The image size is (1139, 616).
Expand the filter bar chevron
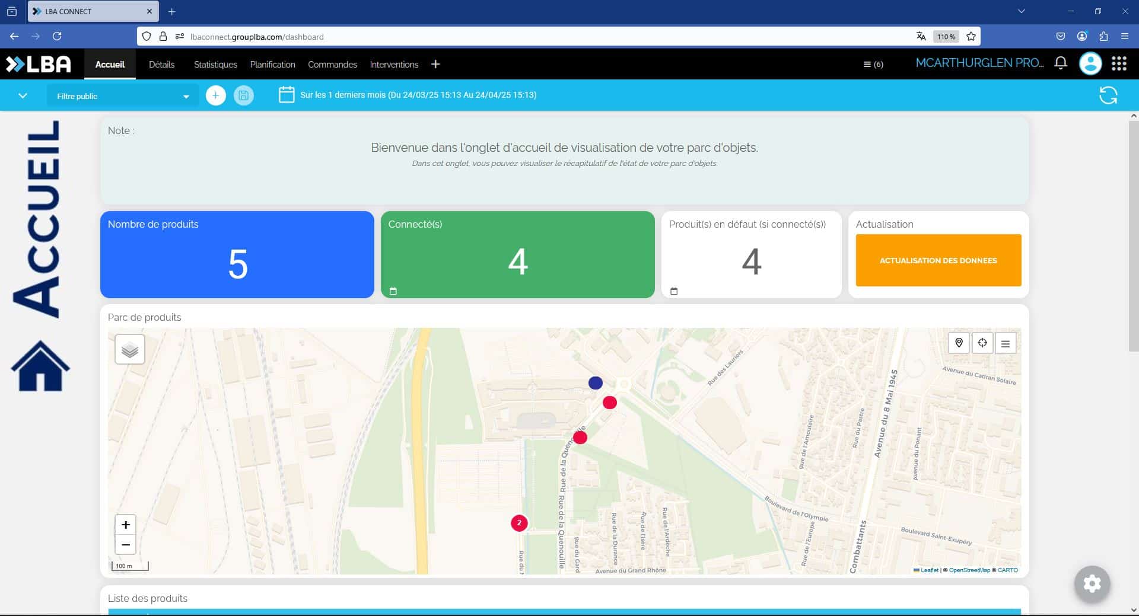coord(23,95)
